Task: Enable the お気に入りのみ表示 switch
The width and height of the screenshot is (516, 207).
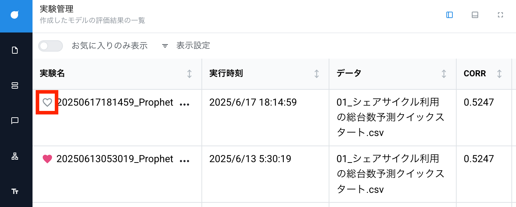Action: click(x=51, y=46)
